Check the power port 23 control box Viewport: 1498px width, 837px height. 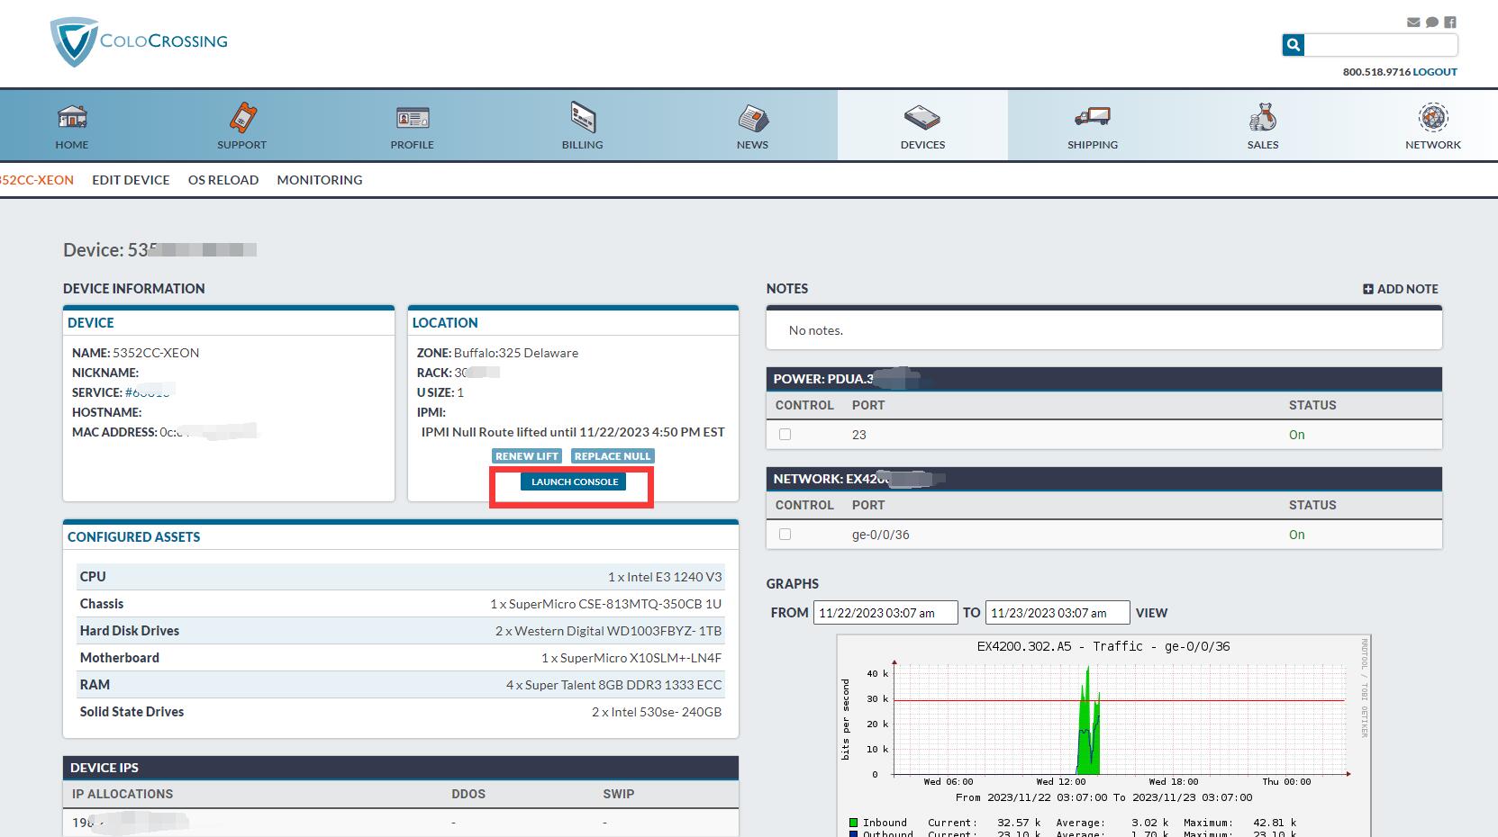click(x=785, y=435)
